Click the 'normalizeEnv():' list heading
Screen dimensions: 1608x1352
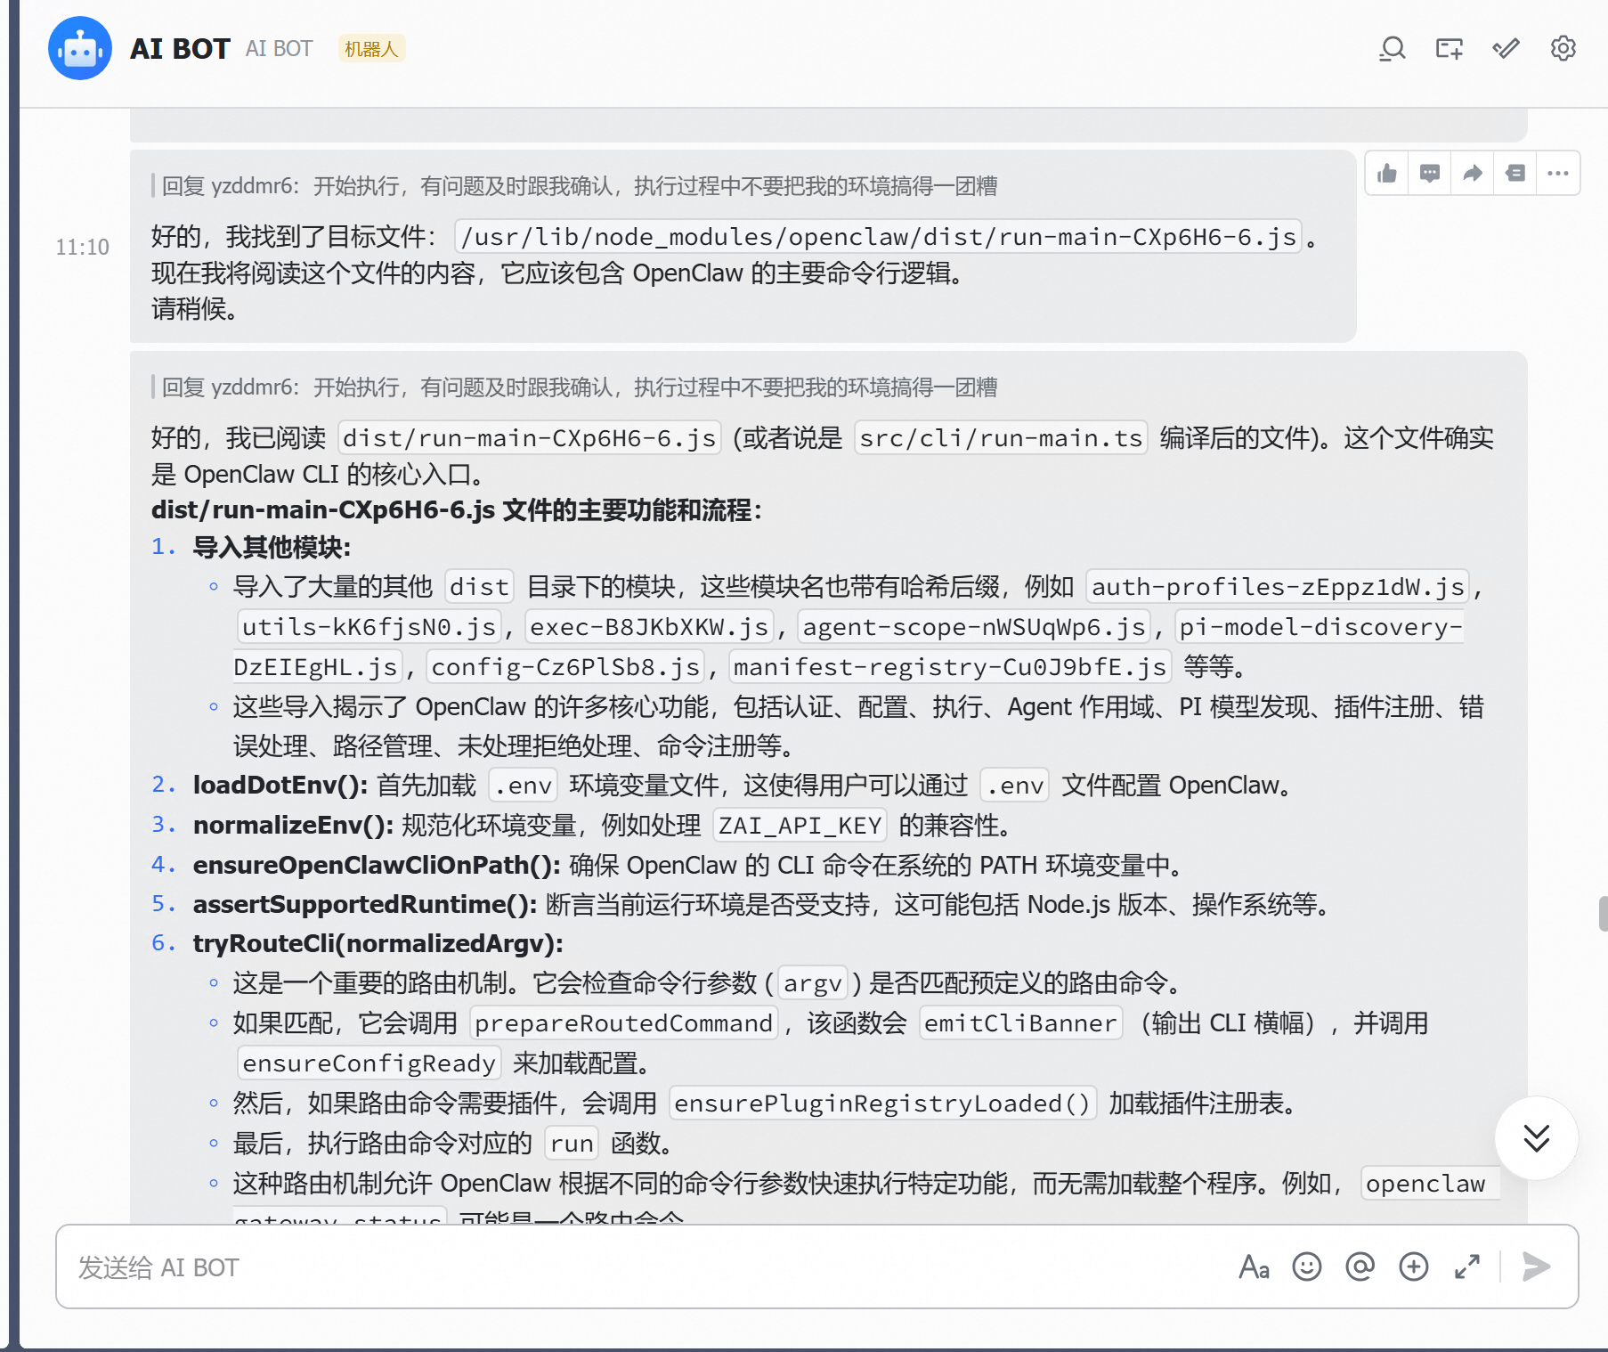pyautogui.click(x=293, y=825)
